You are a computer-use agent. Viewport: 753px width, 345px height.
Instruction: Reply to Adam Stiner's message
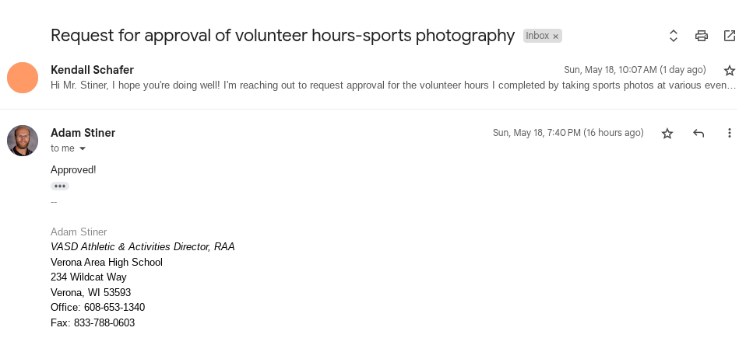click(x=698, y=133)
